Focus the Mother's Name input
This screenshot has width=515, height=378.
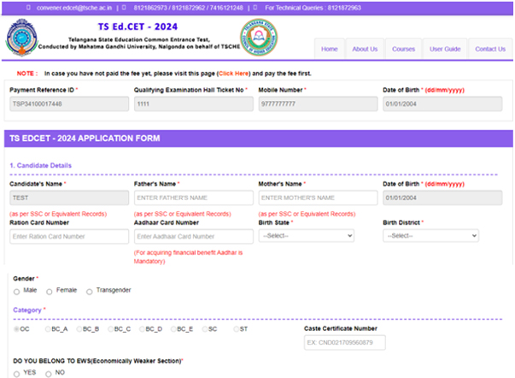click(318, 198)
